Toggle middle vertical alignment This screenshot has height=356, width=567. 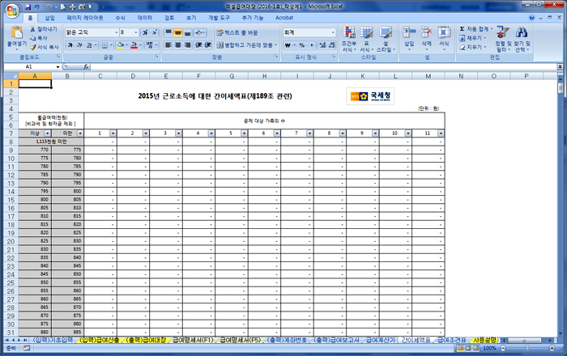coord(178,32)
